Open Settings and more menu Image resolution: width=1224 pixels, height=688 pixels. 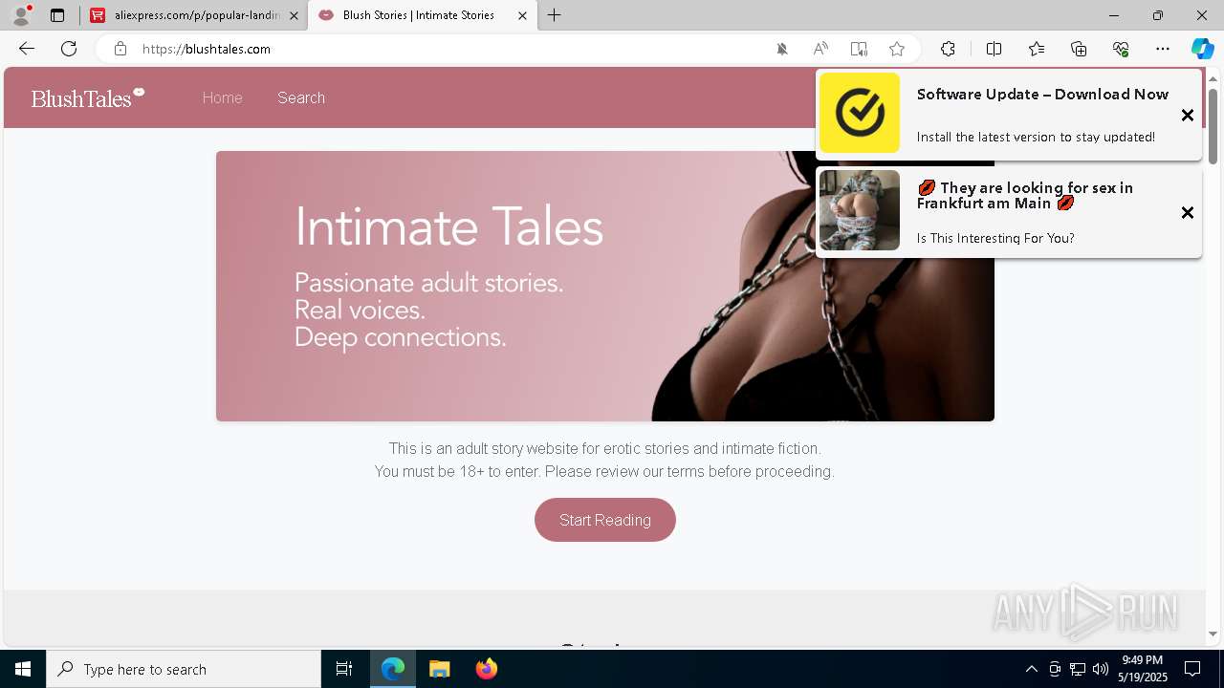[x=1163, y=49]
